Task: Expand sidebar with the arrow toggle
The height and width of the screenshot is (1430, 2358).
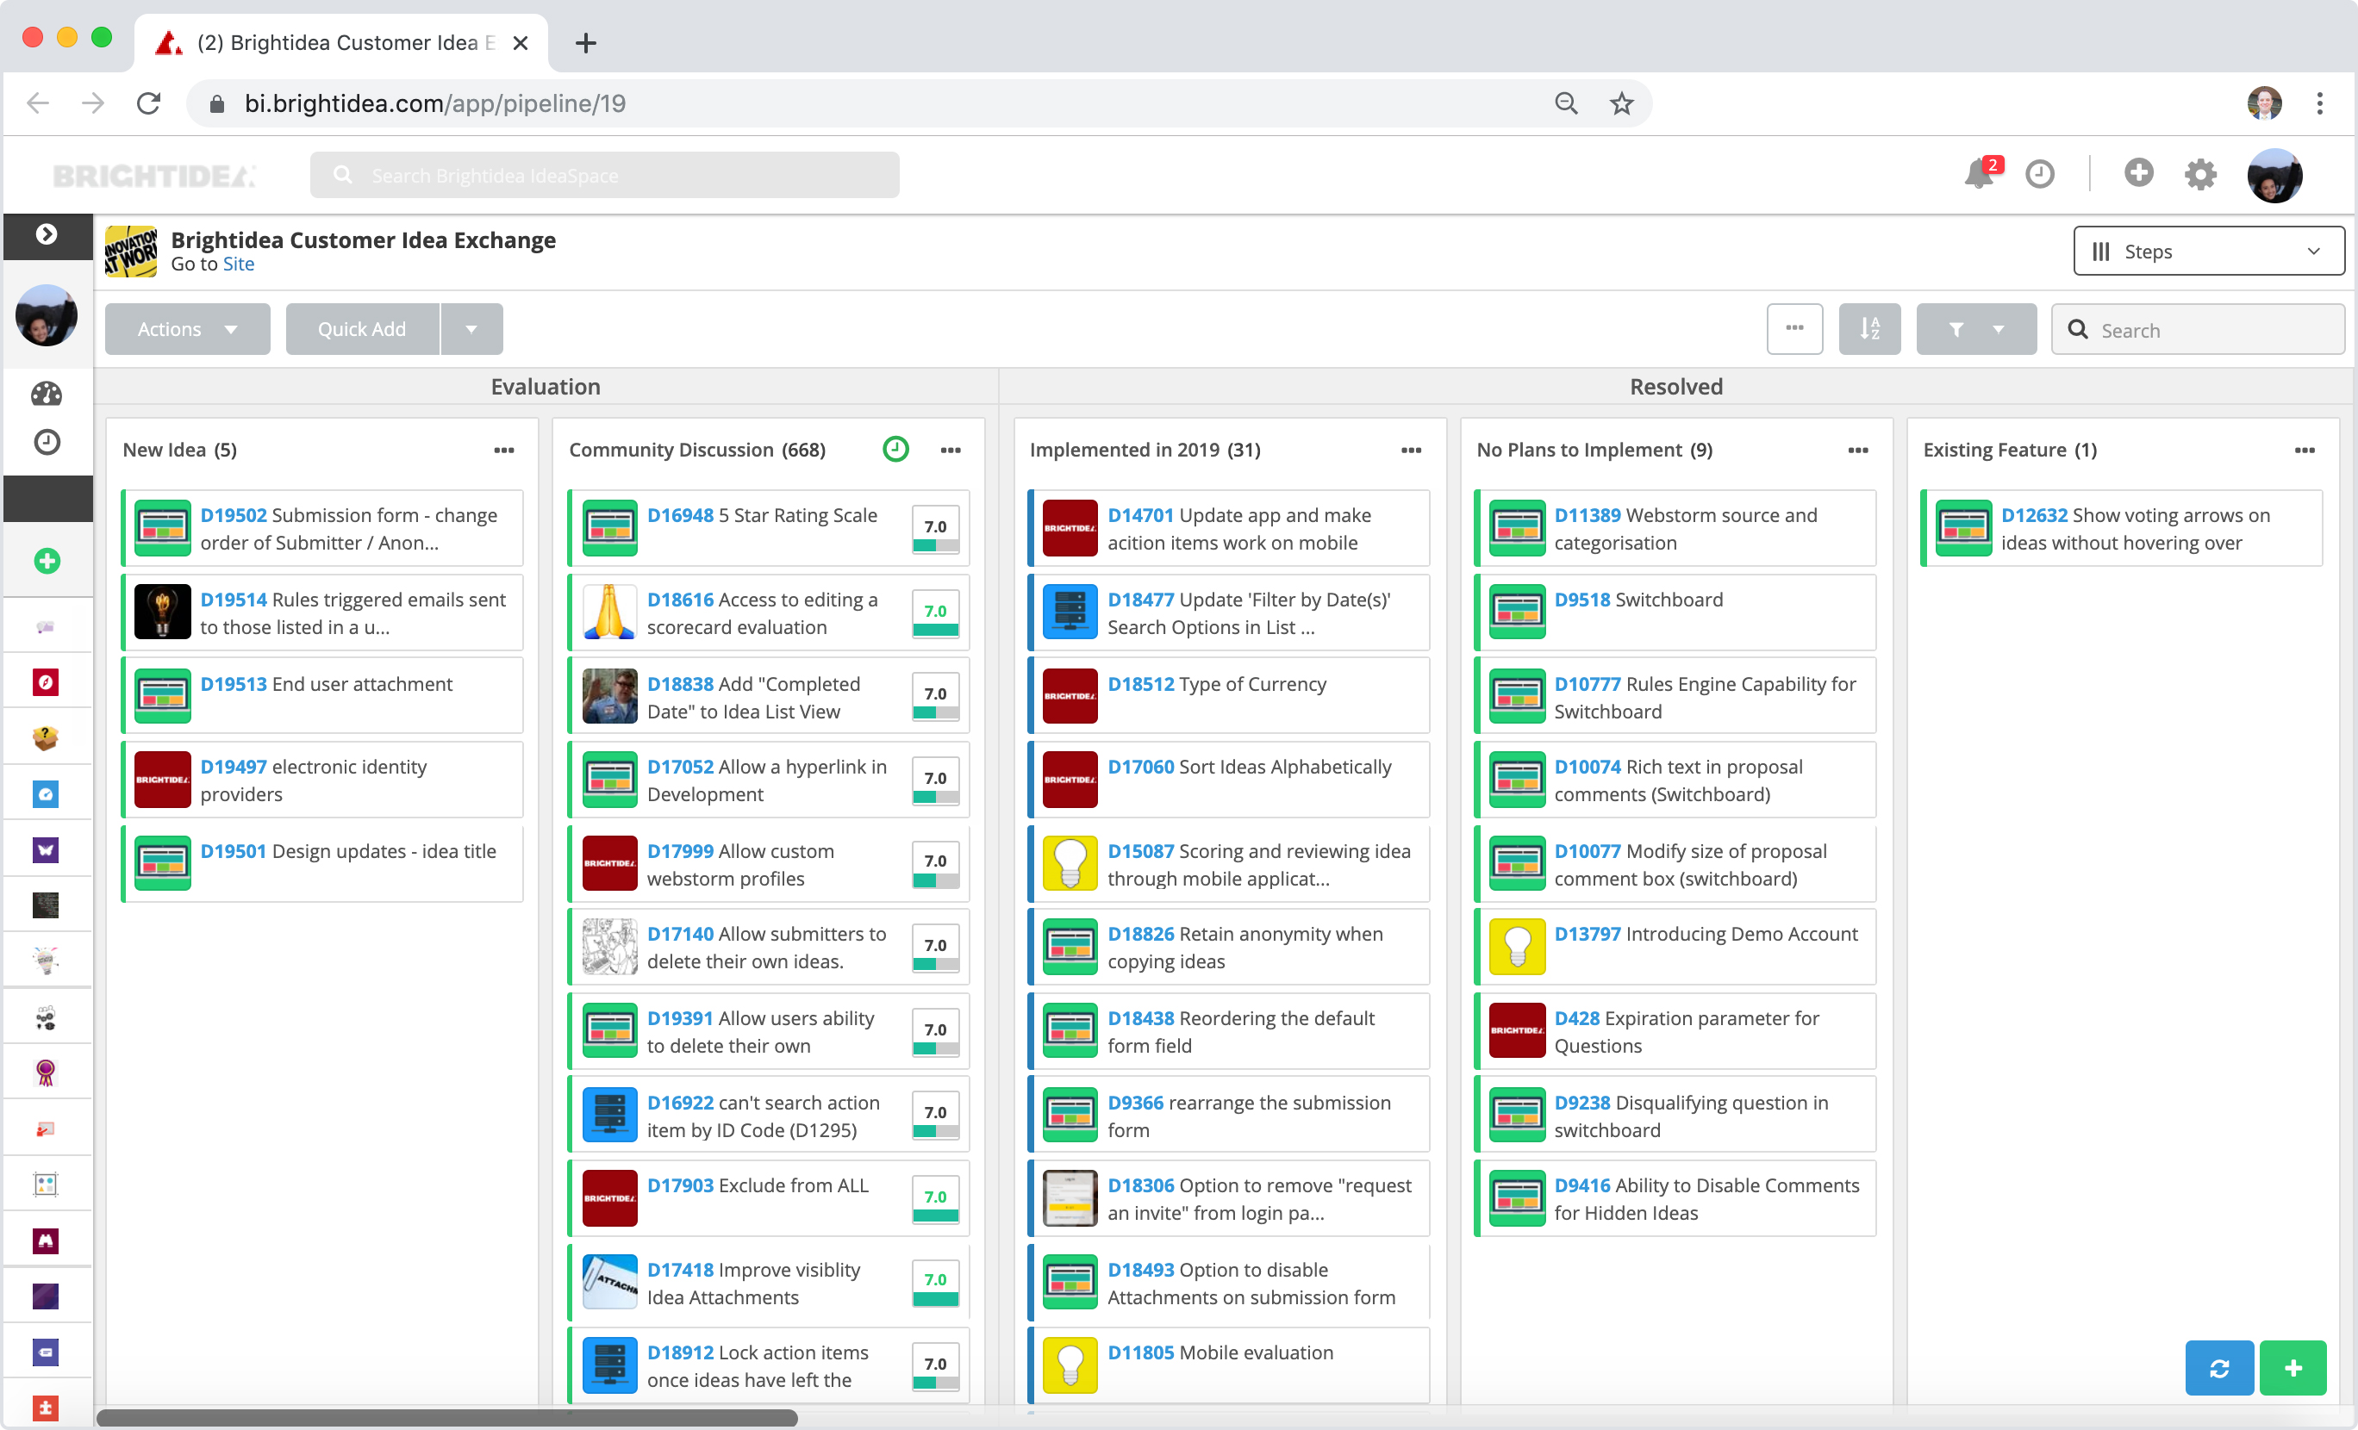Action: pyautogui.click(x=46, y=234)
